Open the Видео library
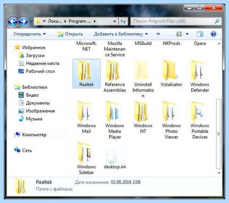229x203 pixels. [29, 95]
